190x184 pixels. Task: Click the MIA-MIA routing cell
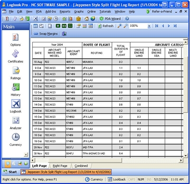coord(97,62)
